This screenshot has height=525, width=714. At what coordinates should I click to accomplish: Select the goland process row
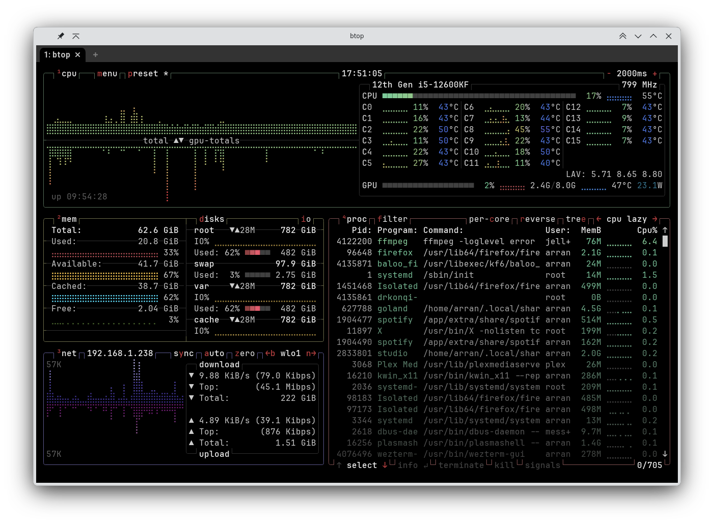coord(497,309)
